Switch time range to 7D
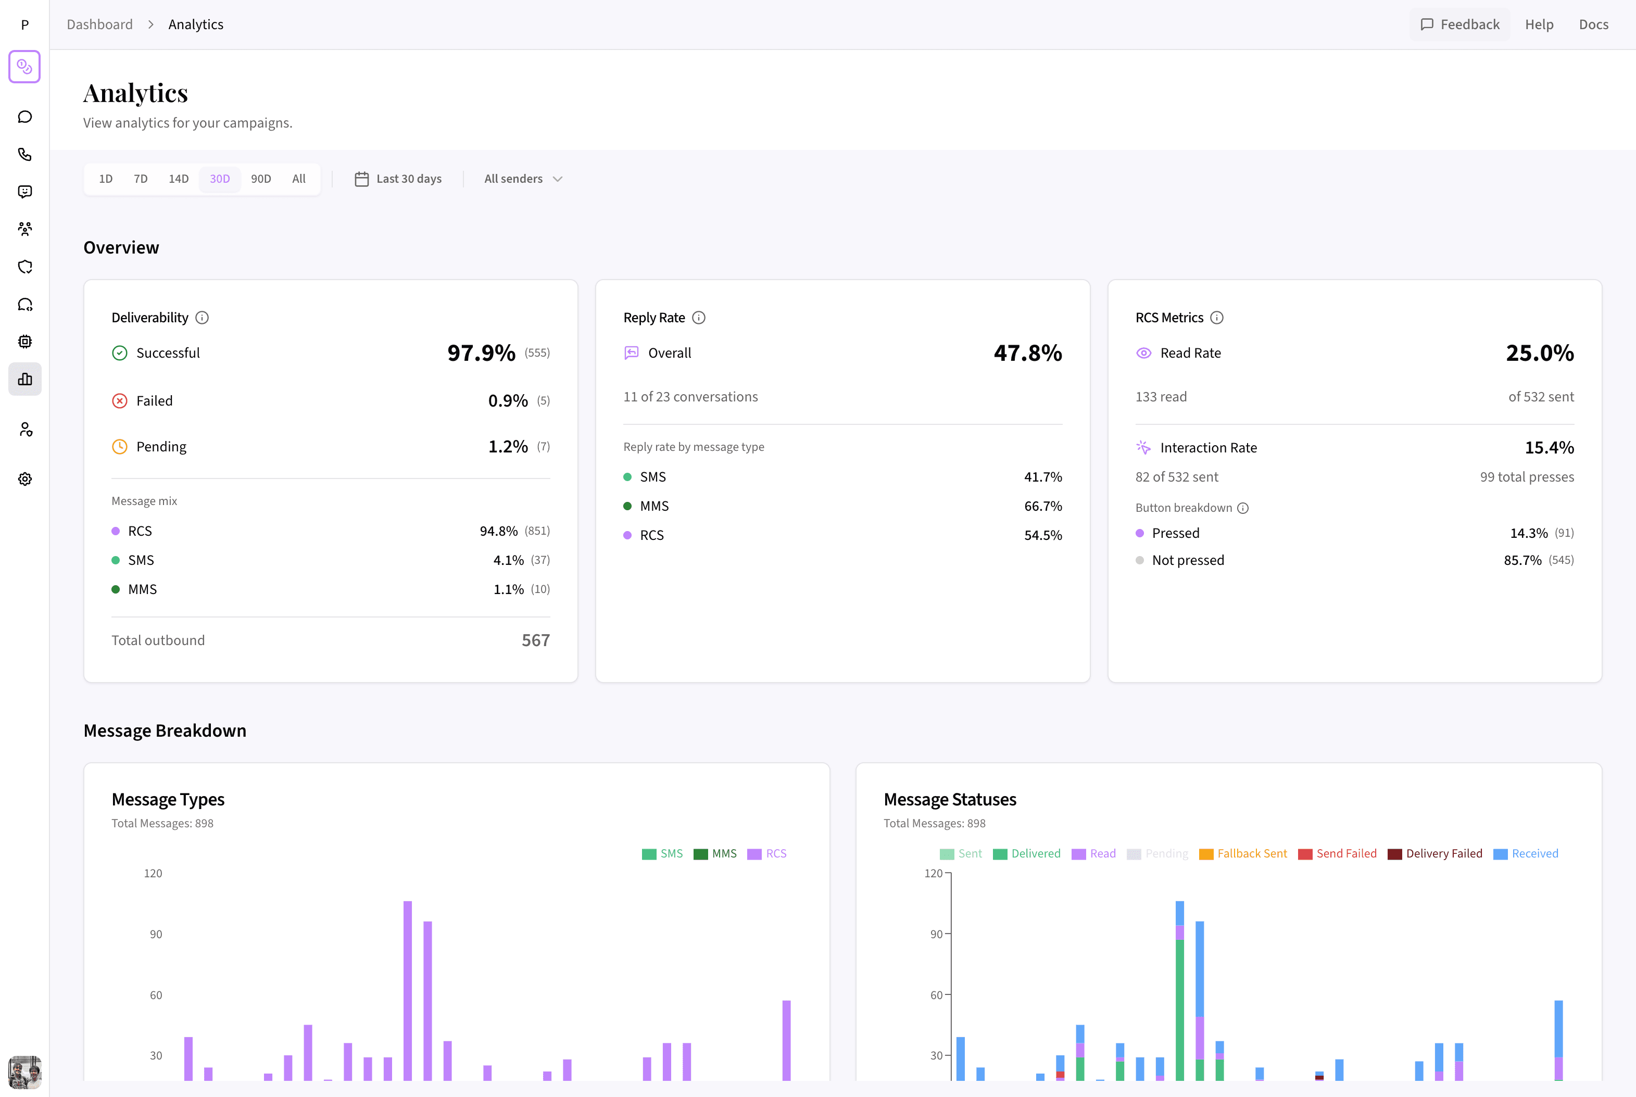Image resolution: width=1636 pixels, height=1097 pixels. tap(140, 179)
